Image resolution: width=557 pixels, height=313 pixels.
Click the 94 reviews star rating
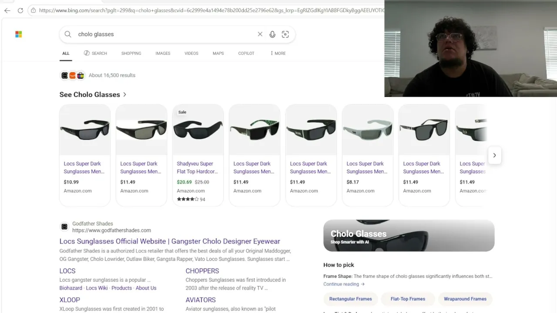[191, 200]
